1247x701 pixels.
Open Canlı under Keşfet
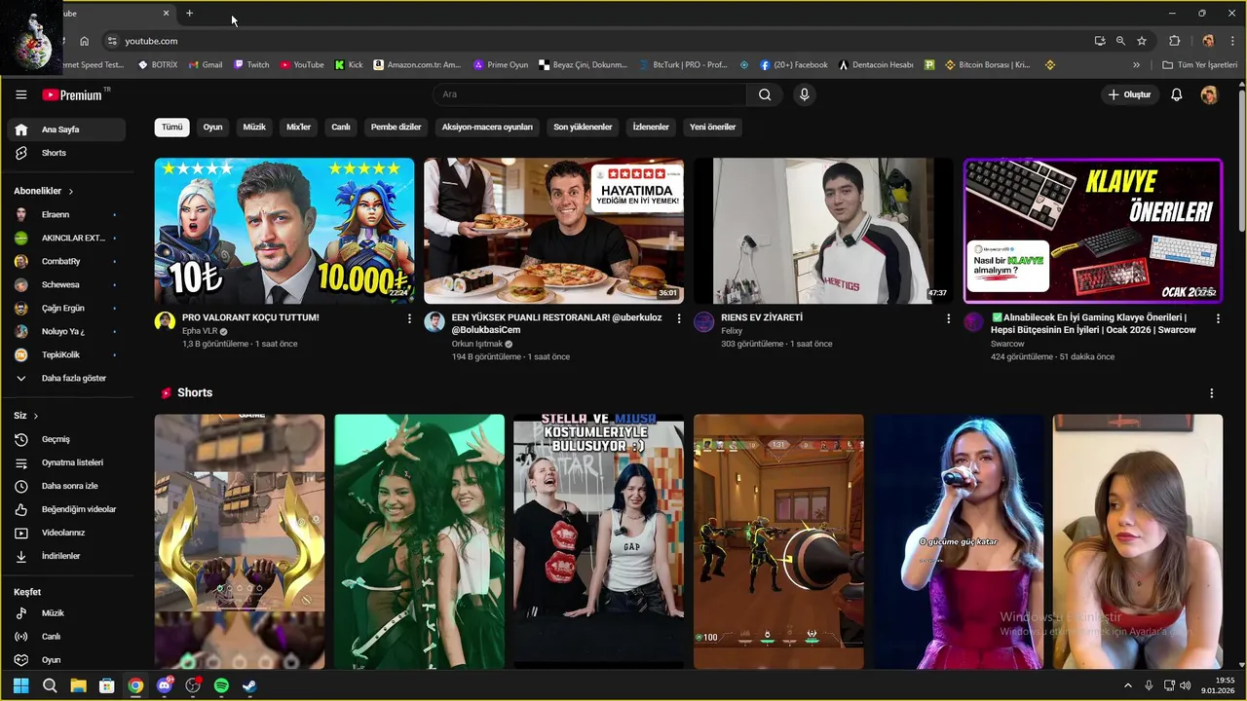66,637
